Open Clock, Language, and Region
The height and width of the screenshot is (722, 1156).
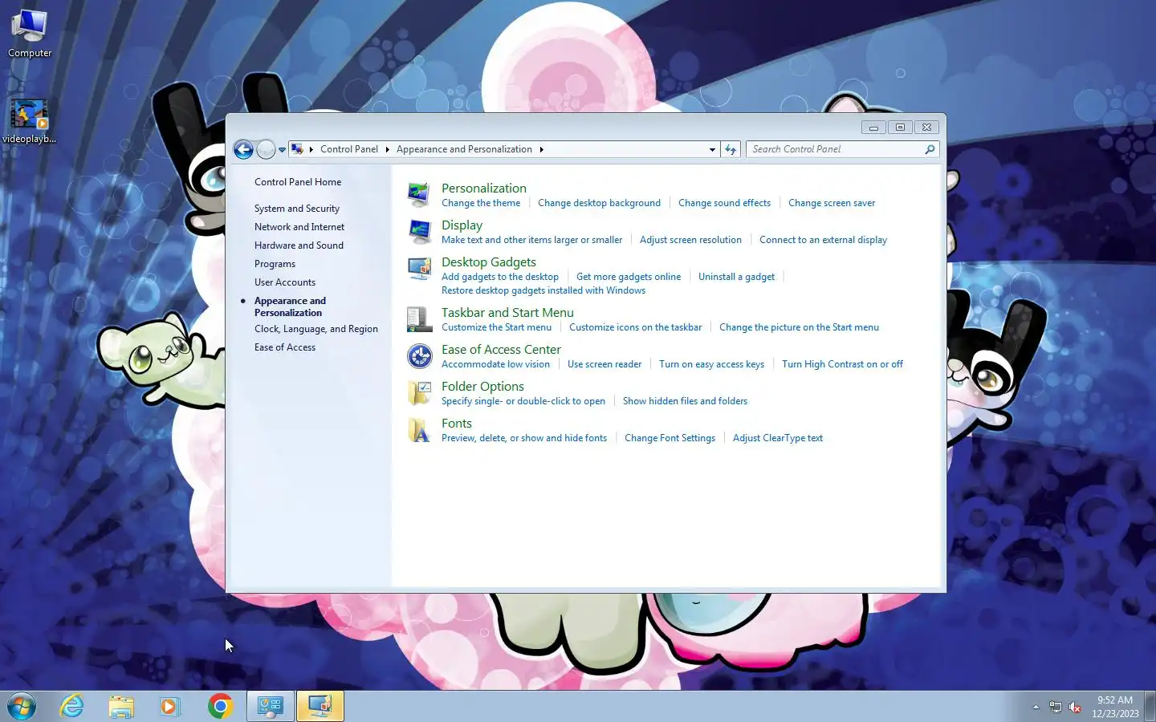[x=316, y=329]
